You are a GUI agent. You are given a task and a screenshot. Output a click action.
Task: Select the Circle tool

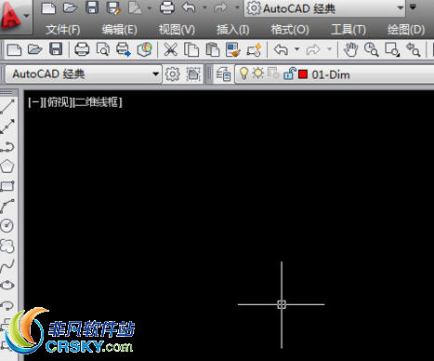coord(7,226)
